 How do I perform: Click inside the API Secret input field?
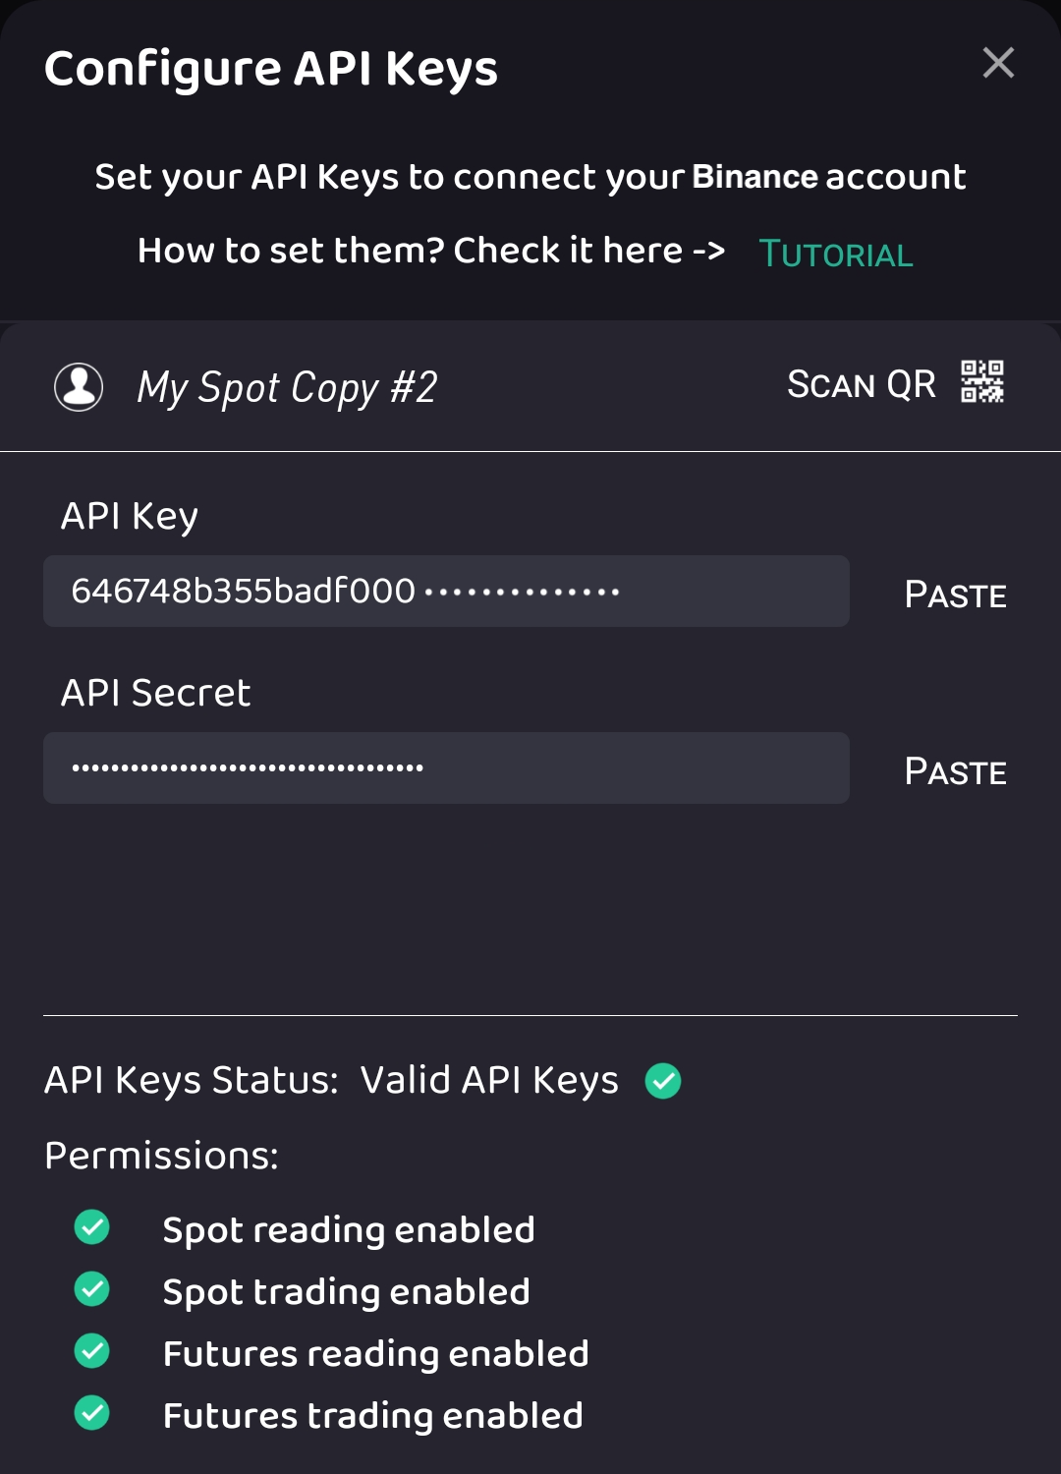444,767
